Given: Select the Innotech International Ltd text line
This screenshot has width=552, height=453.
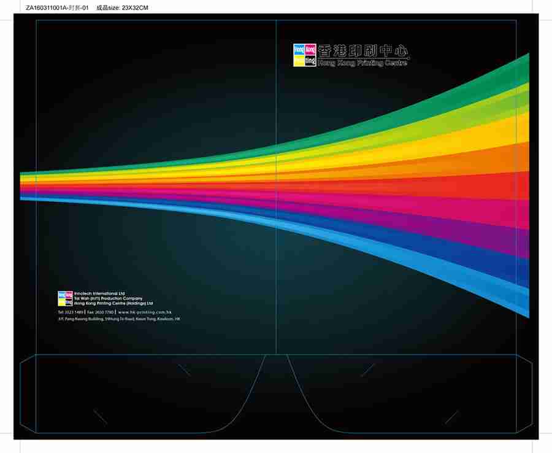Looking at the screenshot, I should 99,293.
